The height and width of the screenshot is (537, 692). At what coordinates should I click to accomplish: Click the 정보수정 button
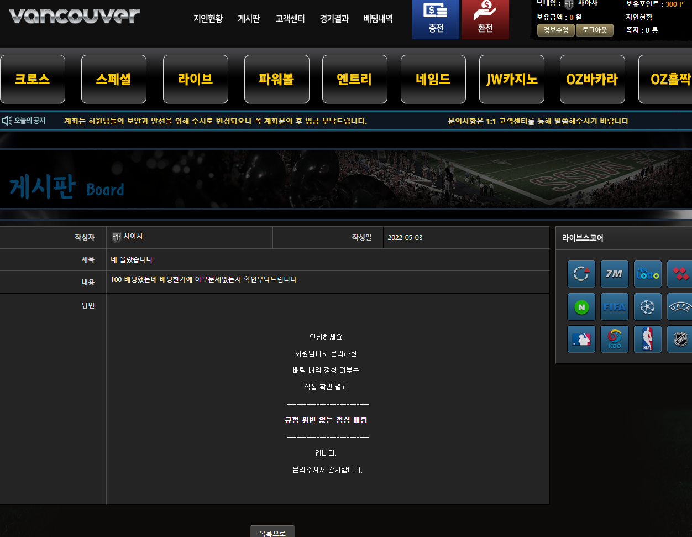coord(556,30)
